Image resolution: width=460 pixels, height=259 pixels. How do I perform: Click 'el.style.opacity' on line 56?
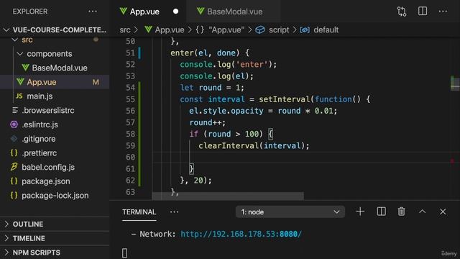click(x=226, y=111)
